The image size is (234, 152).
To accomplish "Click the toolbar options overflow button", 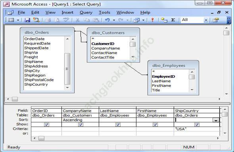I will click(x=228, y=20).
